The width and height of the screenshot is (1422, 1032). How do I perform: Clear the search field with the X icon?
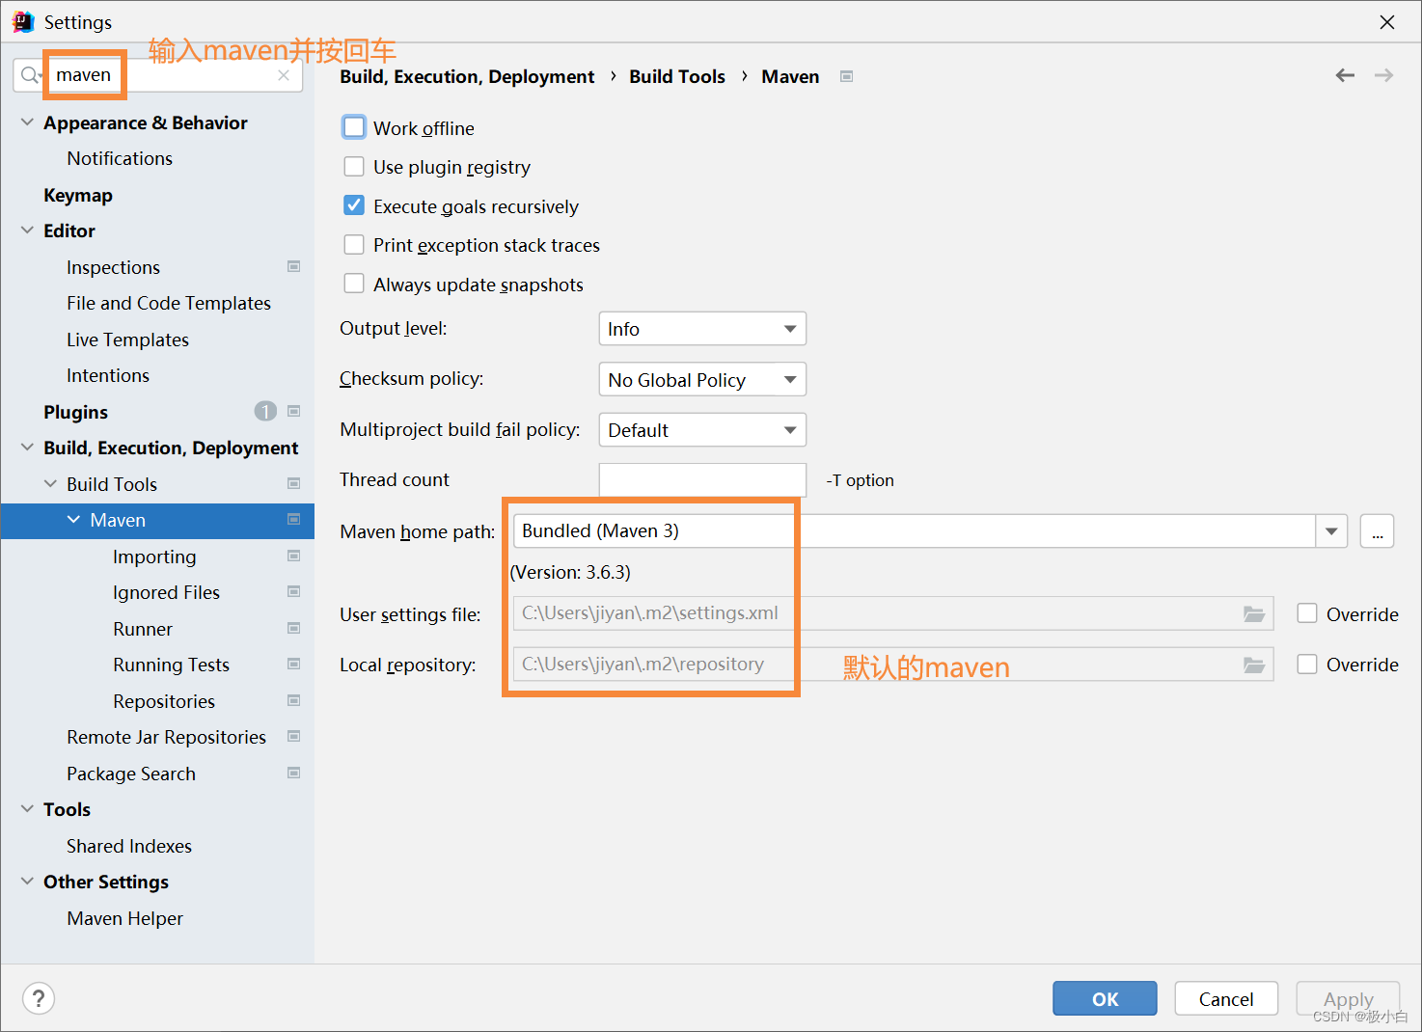point(284,75)
